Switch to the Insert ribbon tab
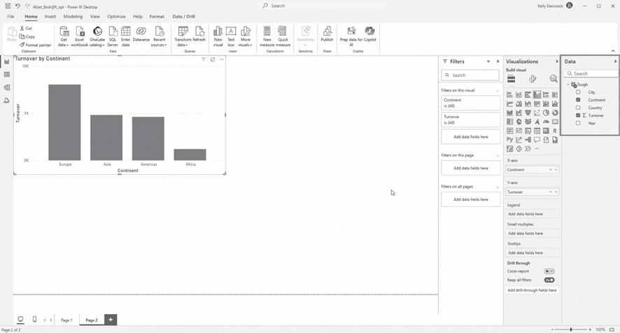 click(x=50, y=17)
